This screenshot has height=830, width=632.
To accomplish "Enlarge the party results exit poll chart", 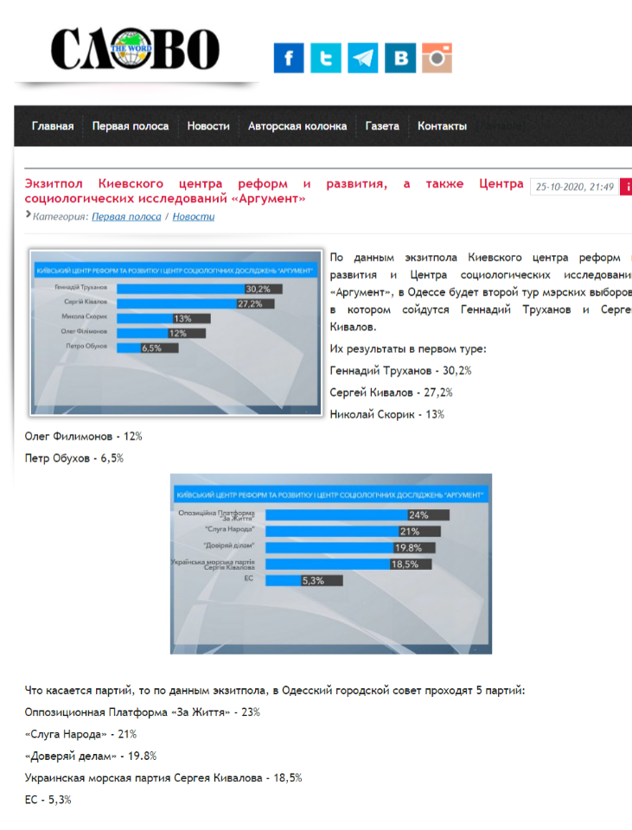I will coord(331,564).
